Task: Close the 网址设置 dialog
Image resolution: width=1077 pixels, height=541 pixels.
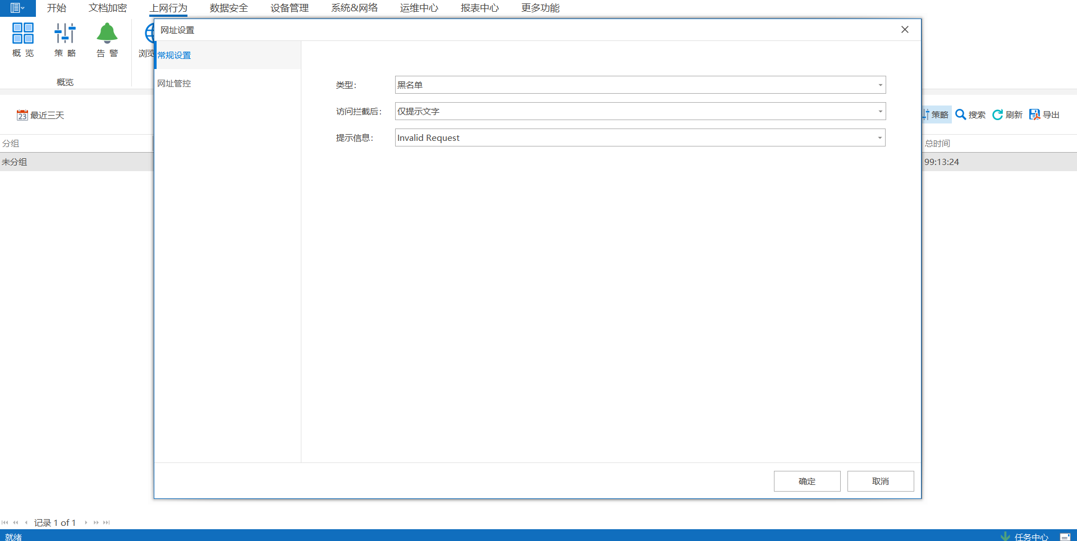Action: pyautogui.click(x=905, y=30)
